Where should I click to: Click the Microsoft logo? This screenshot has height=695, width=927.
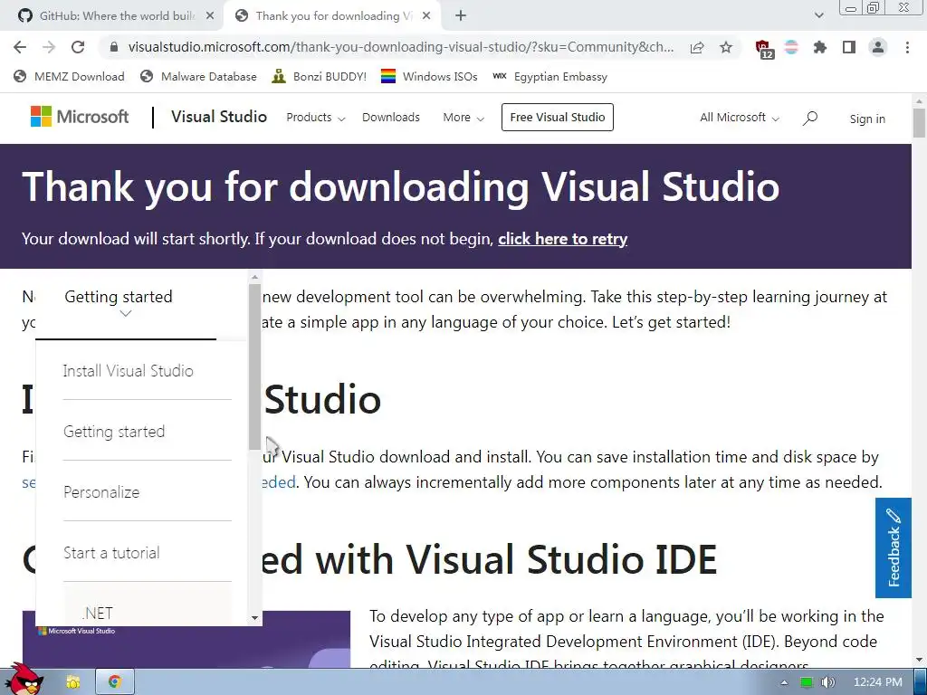pyautogui.click(x=80, y=117)
